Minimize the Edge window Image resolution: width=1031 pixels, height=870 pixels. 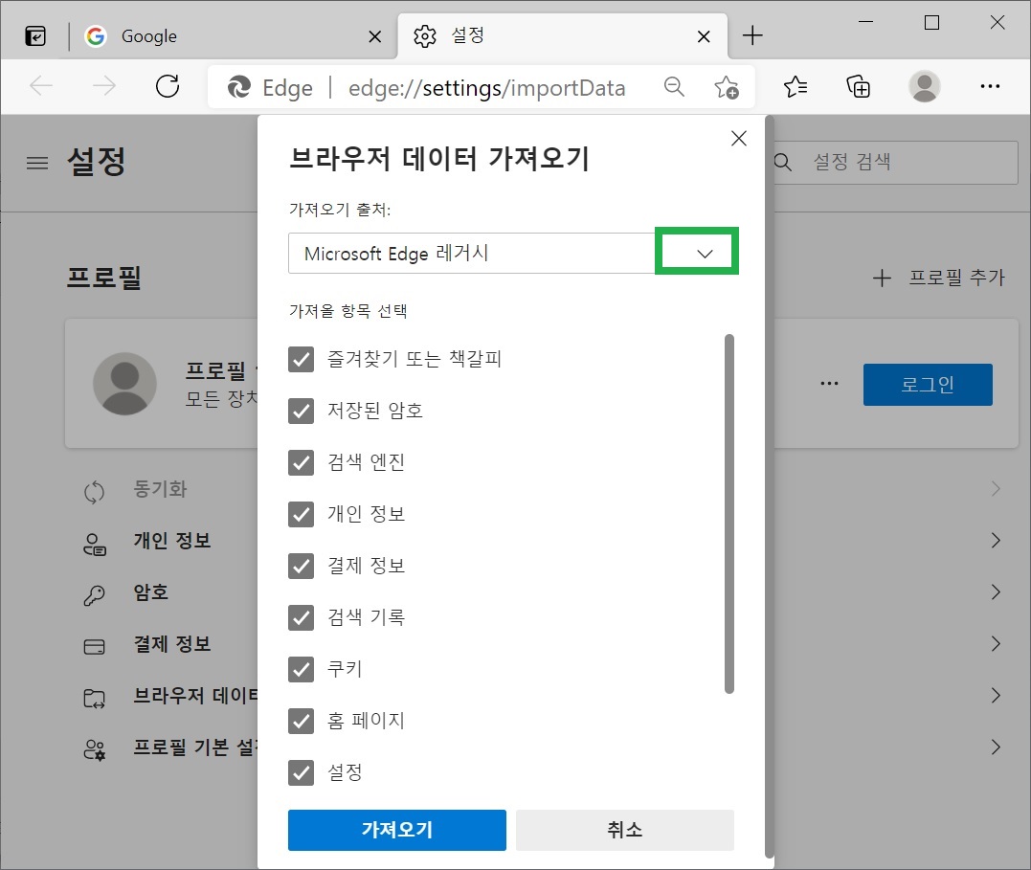point(866,22)
